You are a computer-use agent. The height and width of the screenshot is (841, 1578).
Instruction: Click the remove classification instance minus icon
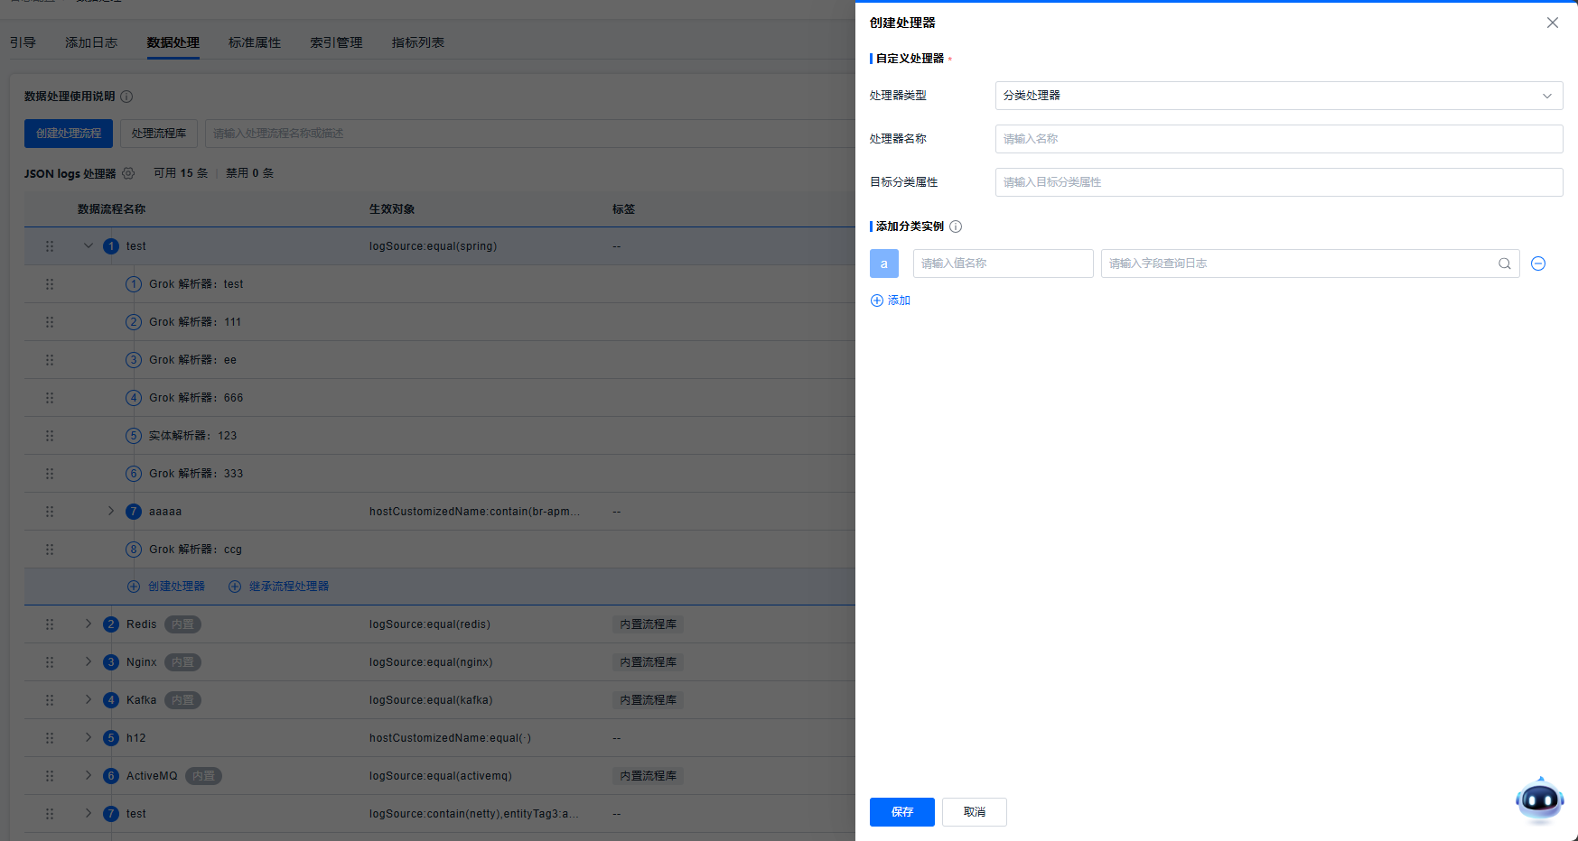click(1538, 263)
